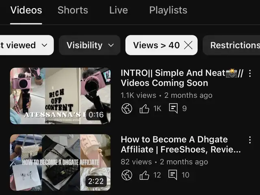Screen dimensions: 260x195
Task: Click the globe visibility icon on Dhgate video
Action: coord(127,175)
